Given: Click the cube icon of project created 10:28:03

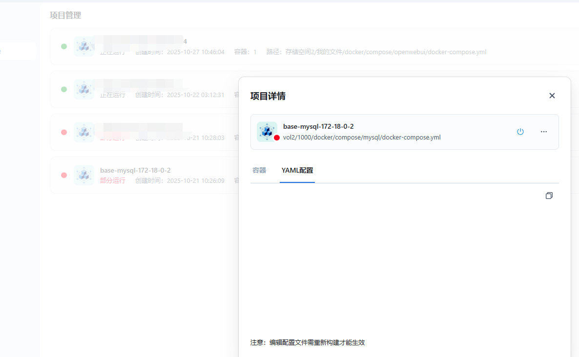Looking at the screenshot, I should [x=84, y=132].
